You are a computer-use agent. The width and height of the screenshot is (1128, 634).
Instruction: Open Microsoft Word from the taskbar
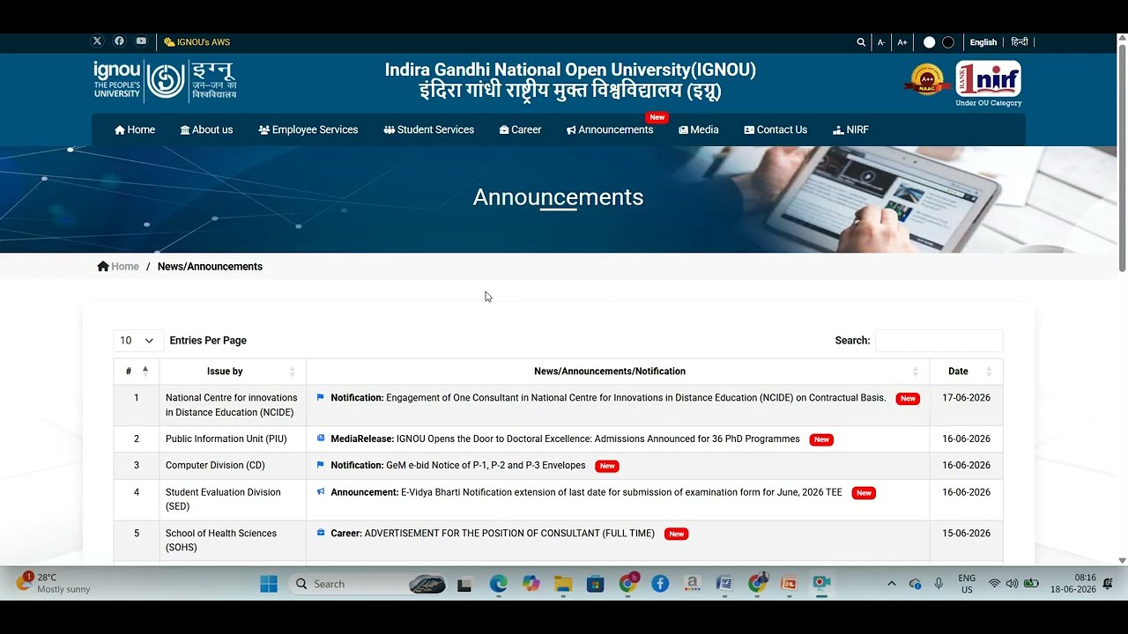coord(724,584)
